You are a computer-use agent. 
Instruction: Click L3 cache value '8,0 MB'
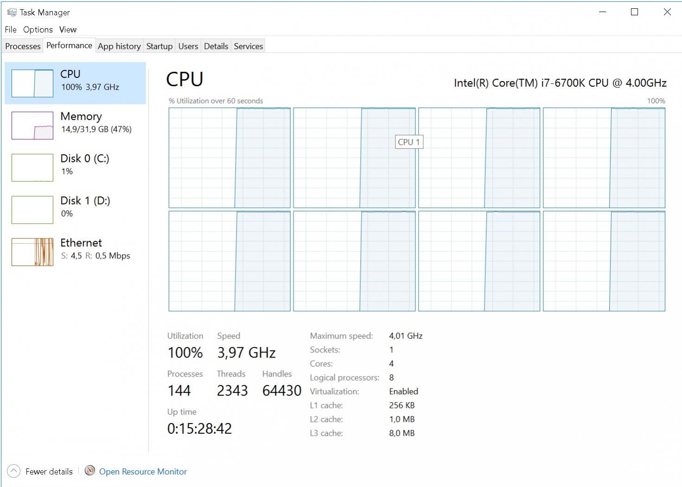pyautogui.click(x=402, y=433)
